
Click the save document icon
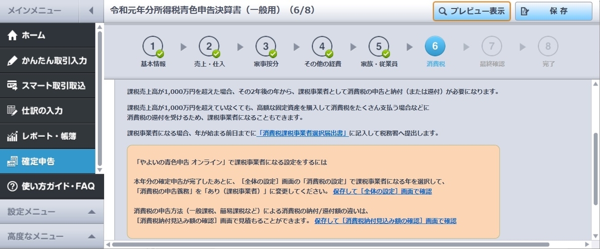click(524, 11)
